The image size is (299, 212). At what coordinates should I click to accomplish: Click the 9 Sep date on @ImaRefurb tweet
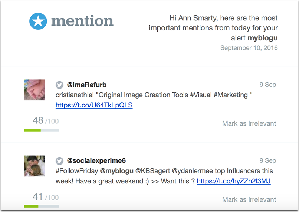(x=267, y=85)
